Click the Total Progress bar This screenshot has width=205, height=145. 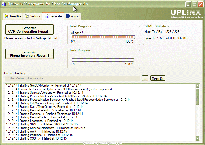coord(103,37)
